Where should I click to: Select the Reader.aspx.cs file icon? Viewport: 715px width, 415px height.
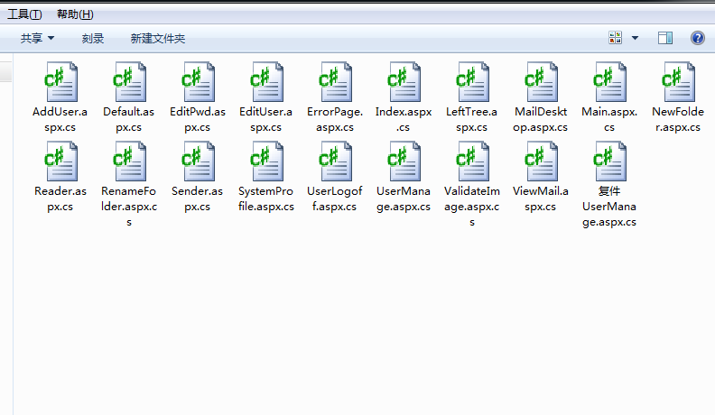click(x=60, y=161)
